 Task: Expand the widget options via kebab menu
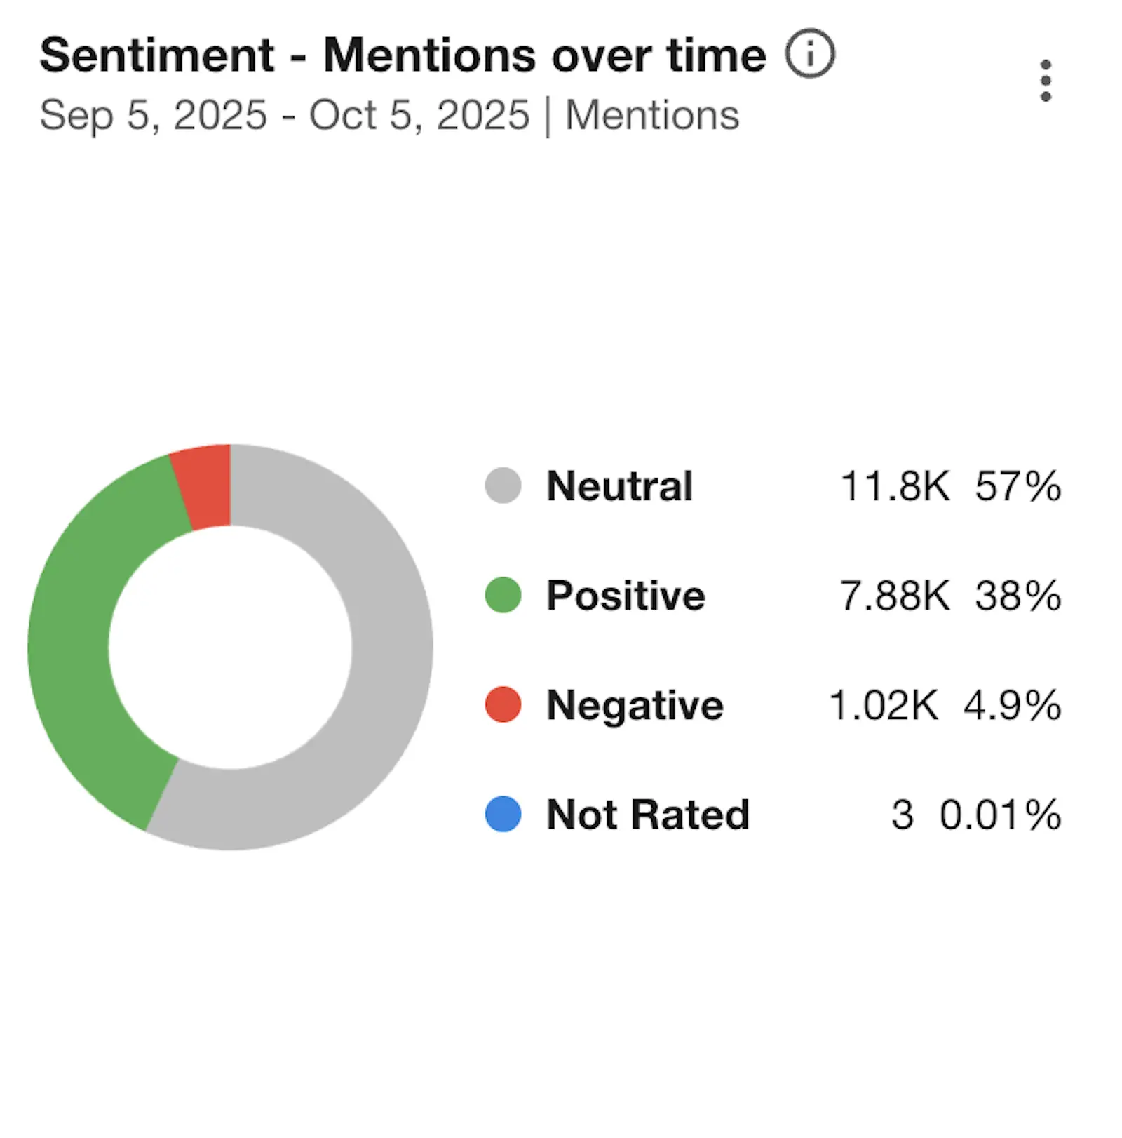1046,79
